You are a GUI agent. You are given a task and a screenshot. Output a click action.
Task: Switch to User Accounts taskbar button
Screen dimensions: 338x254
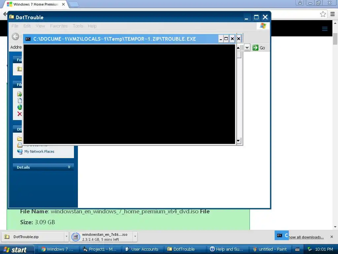(x=143, y=249)
